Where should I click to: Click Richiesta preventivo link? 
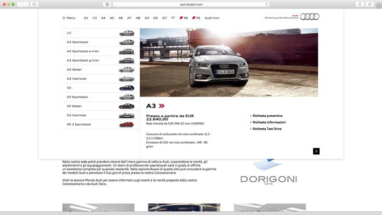click(x=267, y=116)
